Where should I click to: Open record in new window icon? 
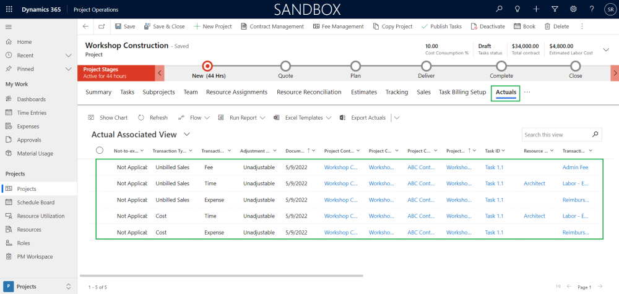102,27
